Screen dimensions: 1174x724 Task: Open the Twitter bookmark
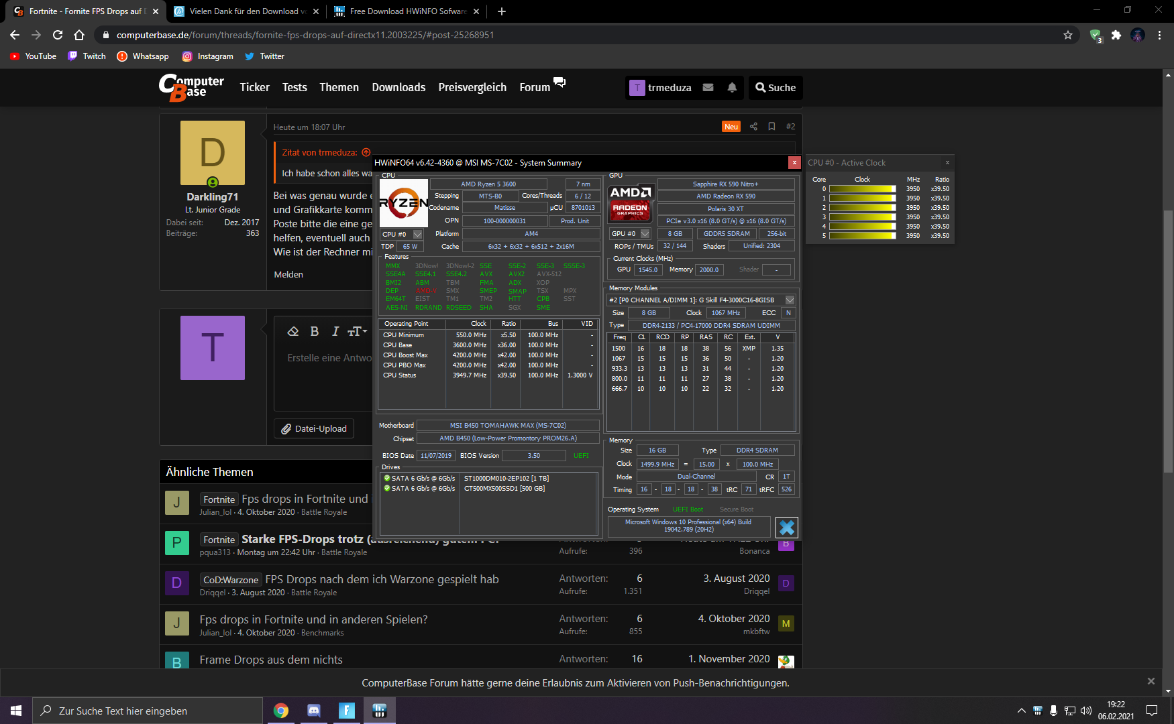[265, 56]
